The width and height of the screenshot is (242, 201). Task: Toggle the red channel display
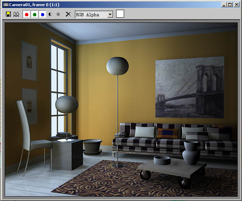coord(26,14)
